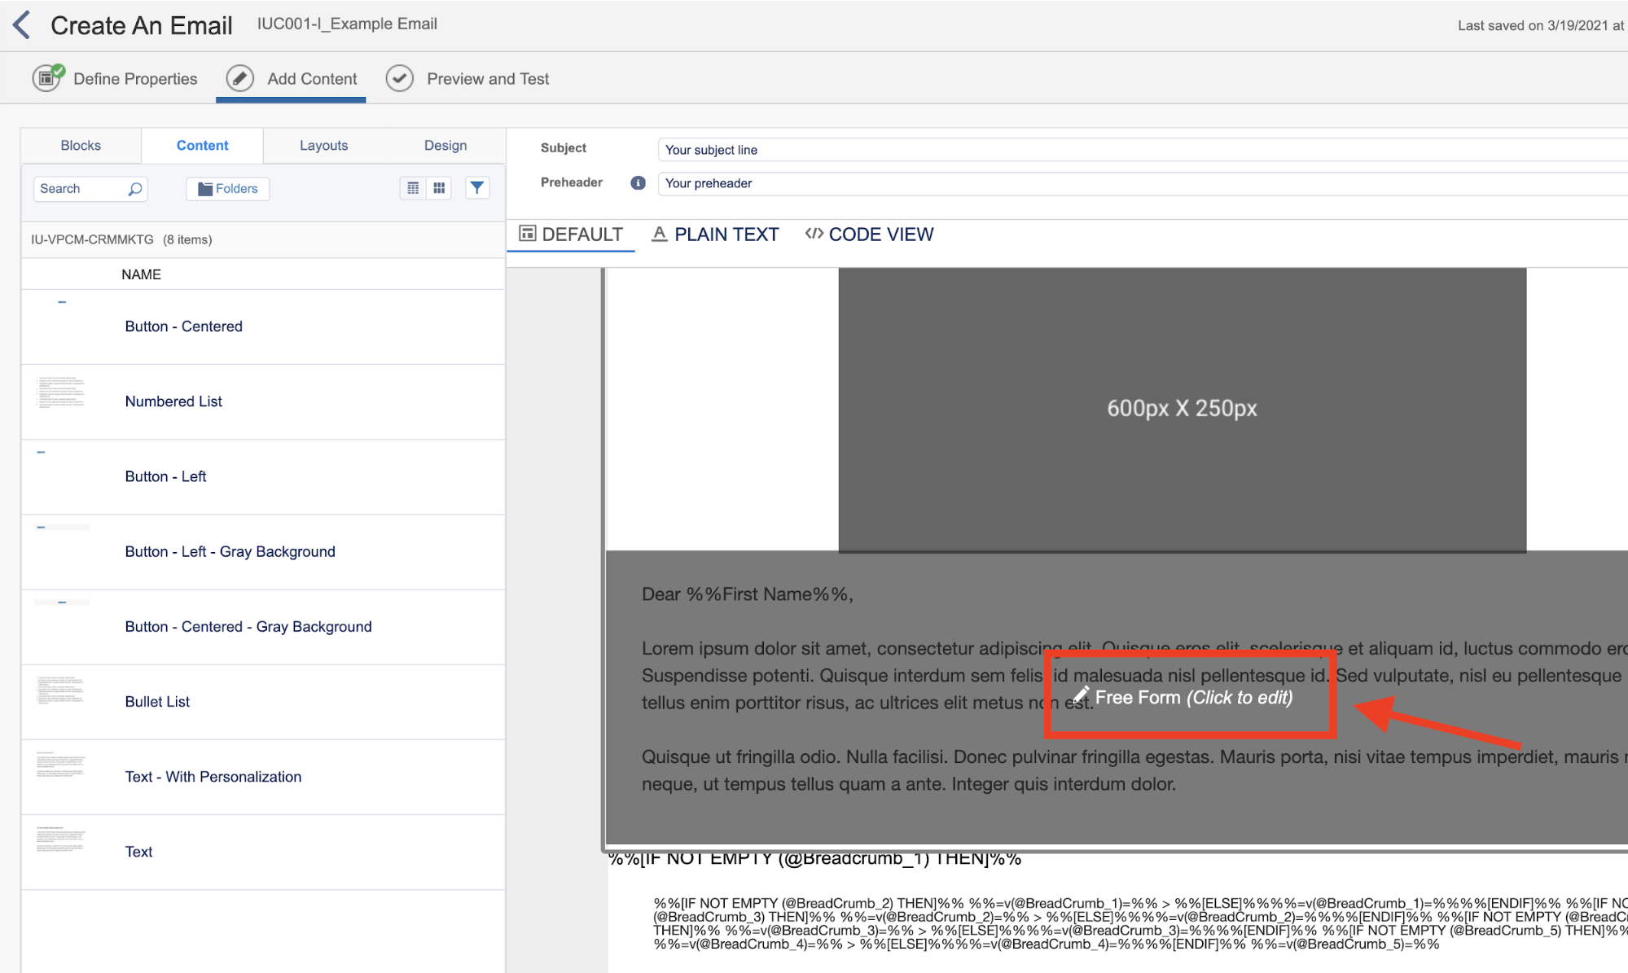Click the Define Properties step icon
This screenshot has width=1628, height=973.
(x=47, y=78)
